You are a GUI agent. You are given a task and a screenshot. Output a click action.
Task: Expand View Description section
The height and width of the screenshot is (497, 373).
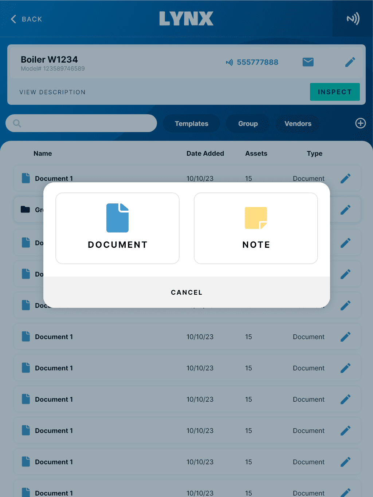(x=52, y=92)
